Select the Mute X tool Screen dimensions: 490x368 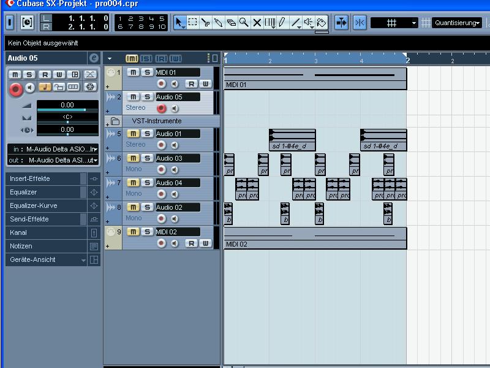pyautogui.click(x=257, y=23)
